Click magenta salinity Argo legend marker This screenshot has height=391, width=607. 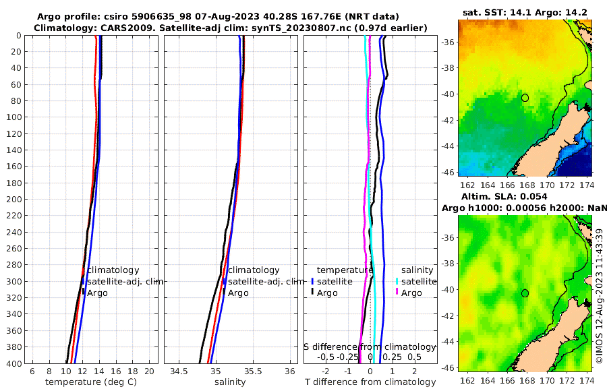(x=397, y=293)
